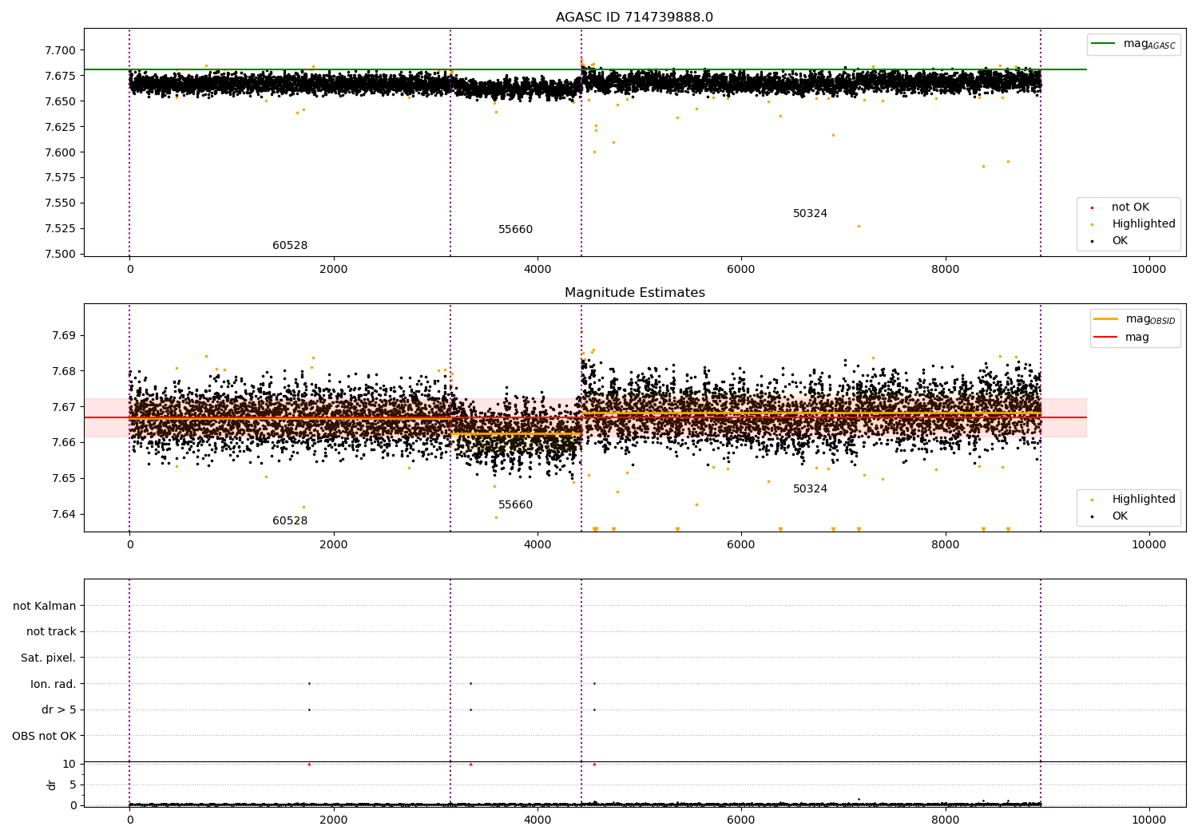Click the red dr triangle within obsid 60528
Screen dimensions: 1198x838
point(309,764)
